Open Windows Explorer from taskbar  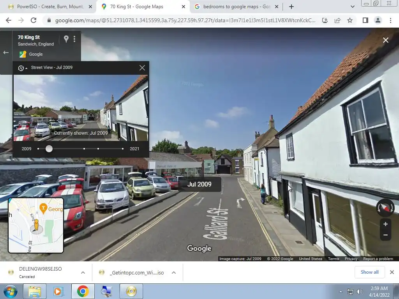tap(35, 291)
